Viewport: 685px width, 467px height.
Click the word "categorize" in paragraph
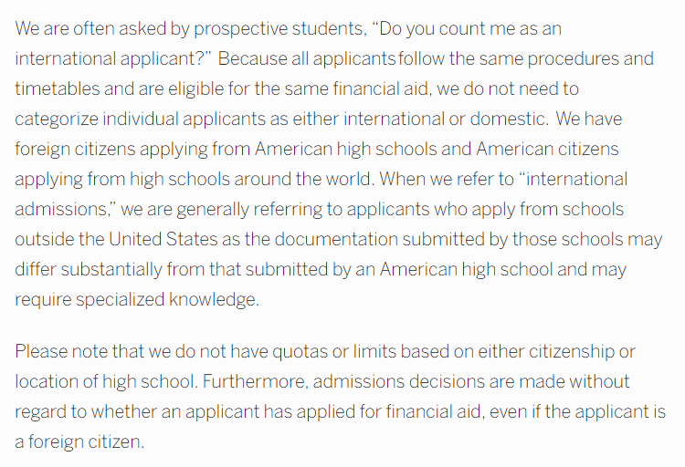tap(57, 119)
